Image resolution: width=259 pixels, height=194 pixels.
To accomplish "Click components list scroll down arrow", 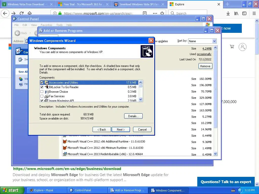I will (140, 99).
